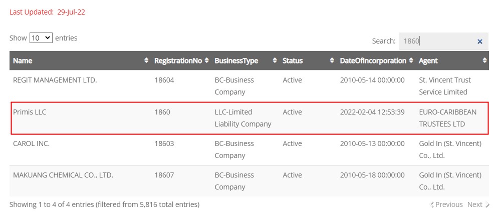The height and width of the screenshot is (220, 500).
Task: Click the Status column header
Action: 293,61
